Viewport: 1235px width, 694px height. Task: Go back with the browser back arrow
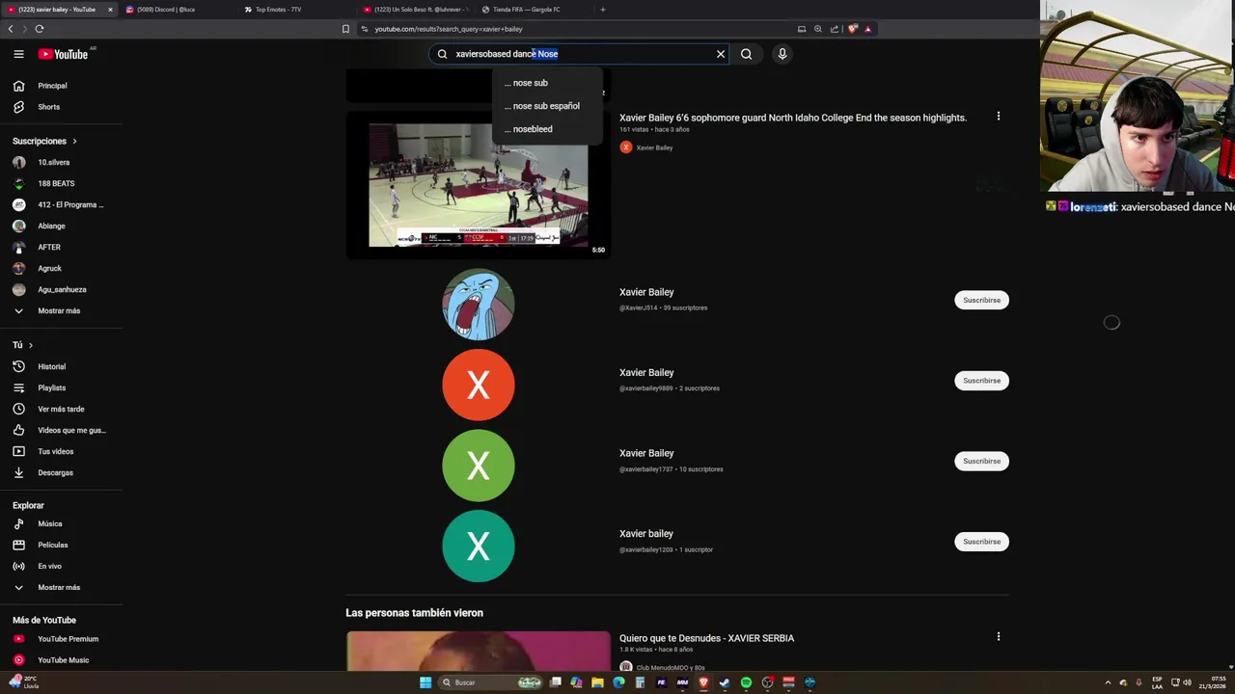click(x=11, y=29)
